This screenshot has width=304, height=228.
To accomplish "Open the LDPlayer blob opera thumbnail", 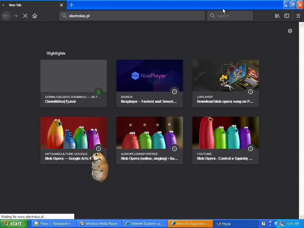I will pos(226,75).
